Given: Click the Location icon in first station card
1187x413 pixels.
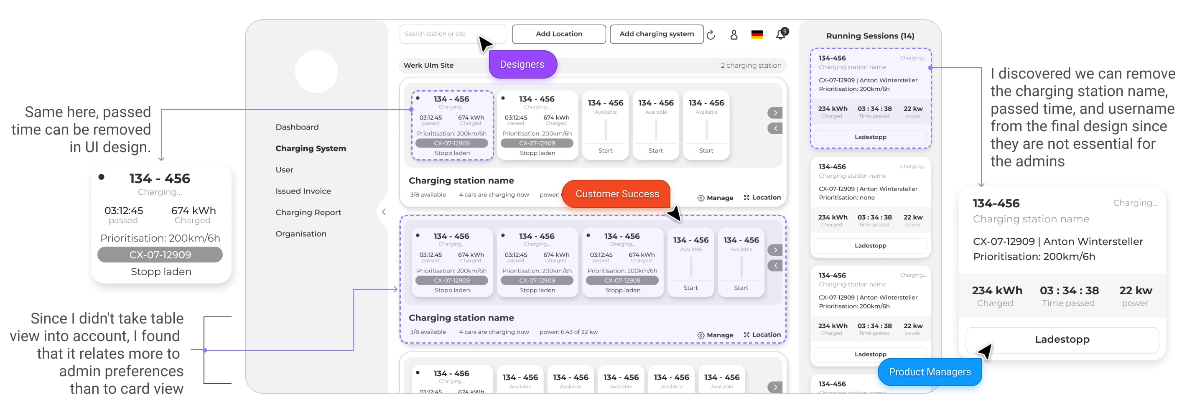Looking at the screenshot, I should pos(746,198).
